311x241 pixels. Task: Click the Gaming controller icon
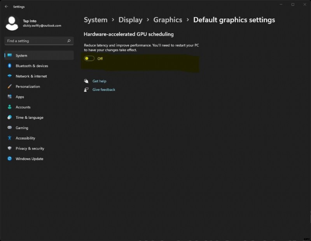[x=9, y=128]
